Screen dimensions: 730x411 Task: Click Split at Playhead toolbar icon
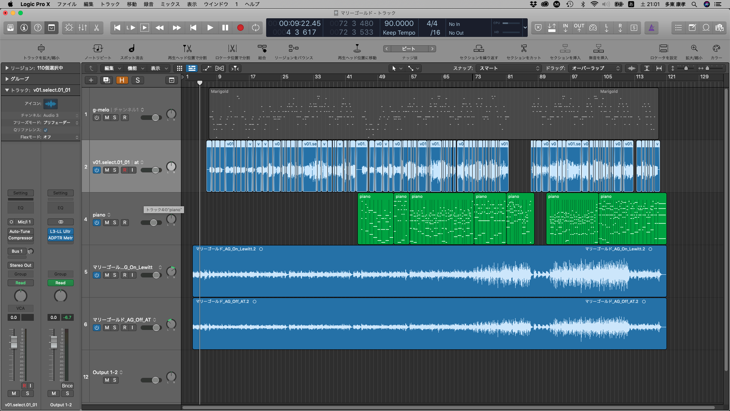coord(187,49)
